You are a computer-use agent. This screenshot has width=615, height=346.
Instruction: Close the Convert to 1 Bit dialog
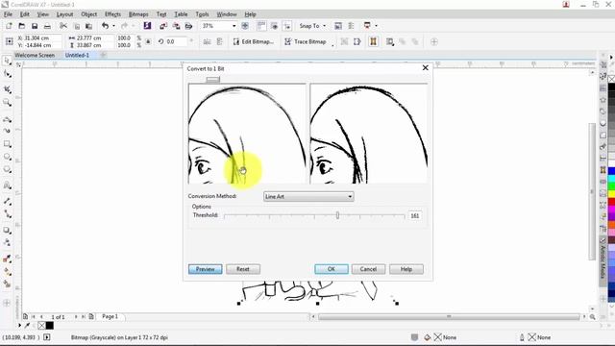425,68
